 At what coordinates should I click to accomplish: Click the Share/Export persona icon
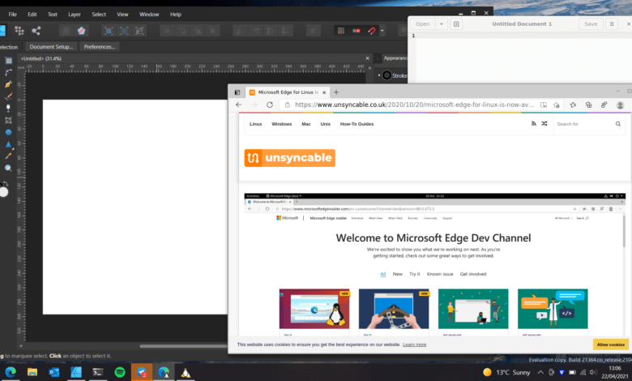(x=36, y=31)
